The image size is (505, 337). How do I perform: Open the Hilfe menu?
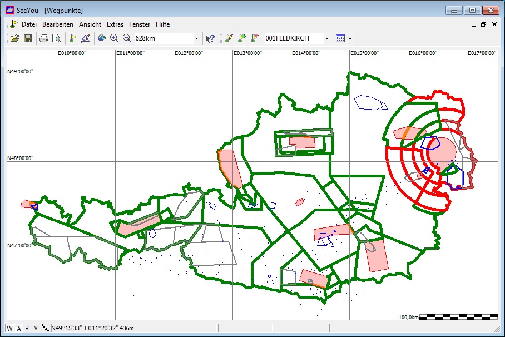163,24
